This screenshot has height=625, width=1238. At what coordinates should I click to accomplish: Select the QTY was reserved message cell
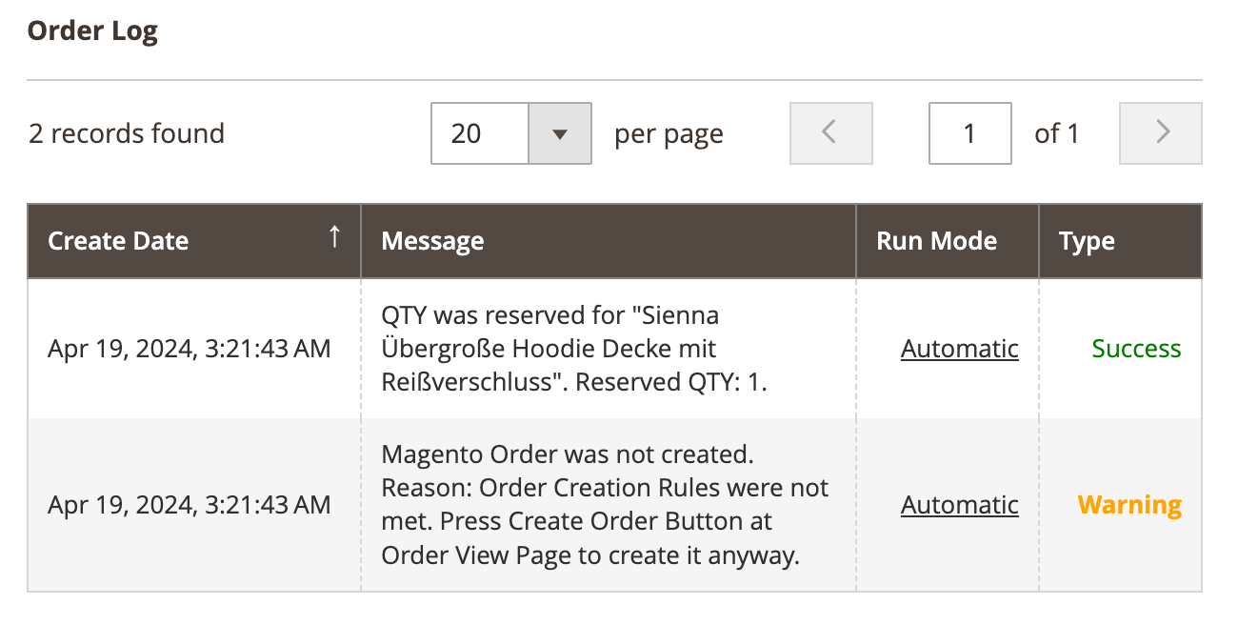pos(573,349)
